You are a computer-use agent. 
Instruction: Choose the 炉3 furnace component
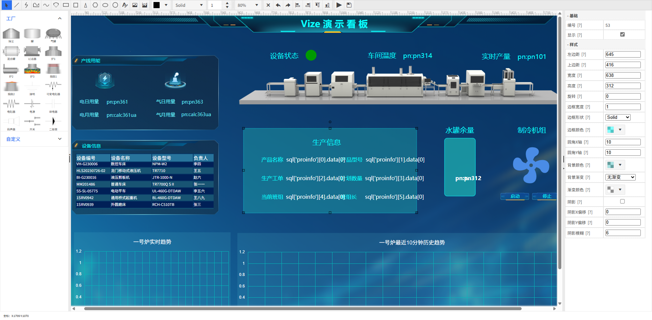pyautogui.click(x=32, y=70)
